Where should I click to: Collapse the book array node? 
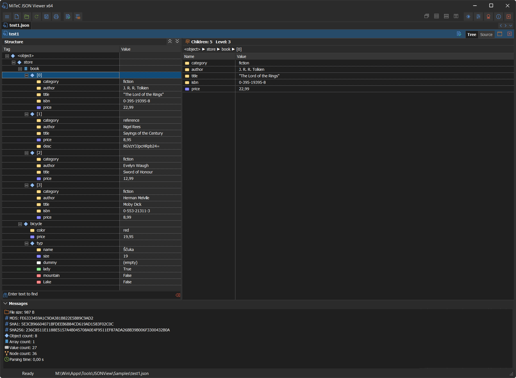20,69
